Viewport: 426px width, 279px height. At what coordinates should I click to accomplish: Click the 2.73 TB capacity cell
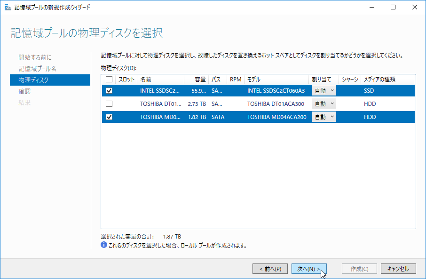point(197,104)
